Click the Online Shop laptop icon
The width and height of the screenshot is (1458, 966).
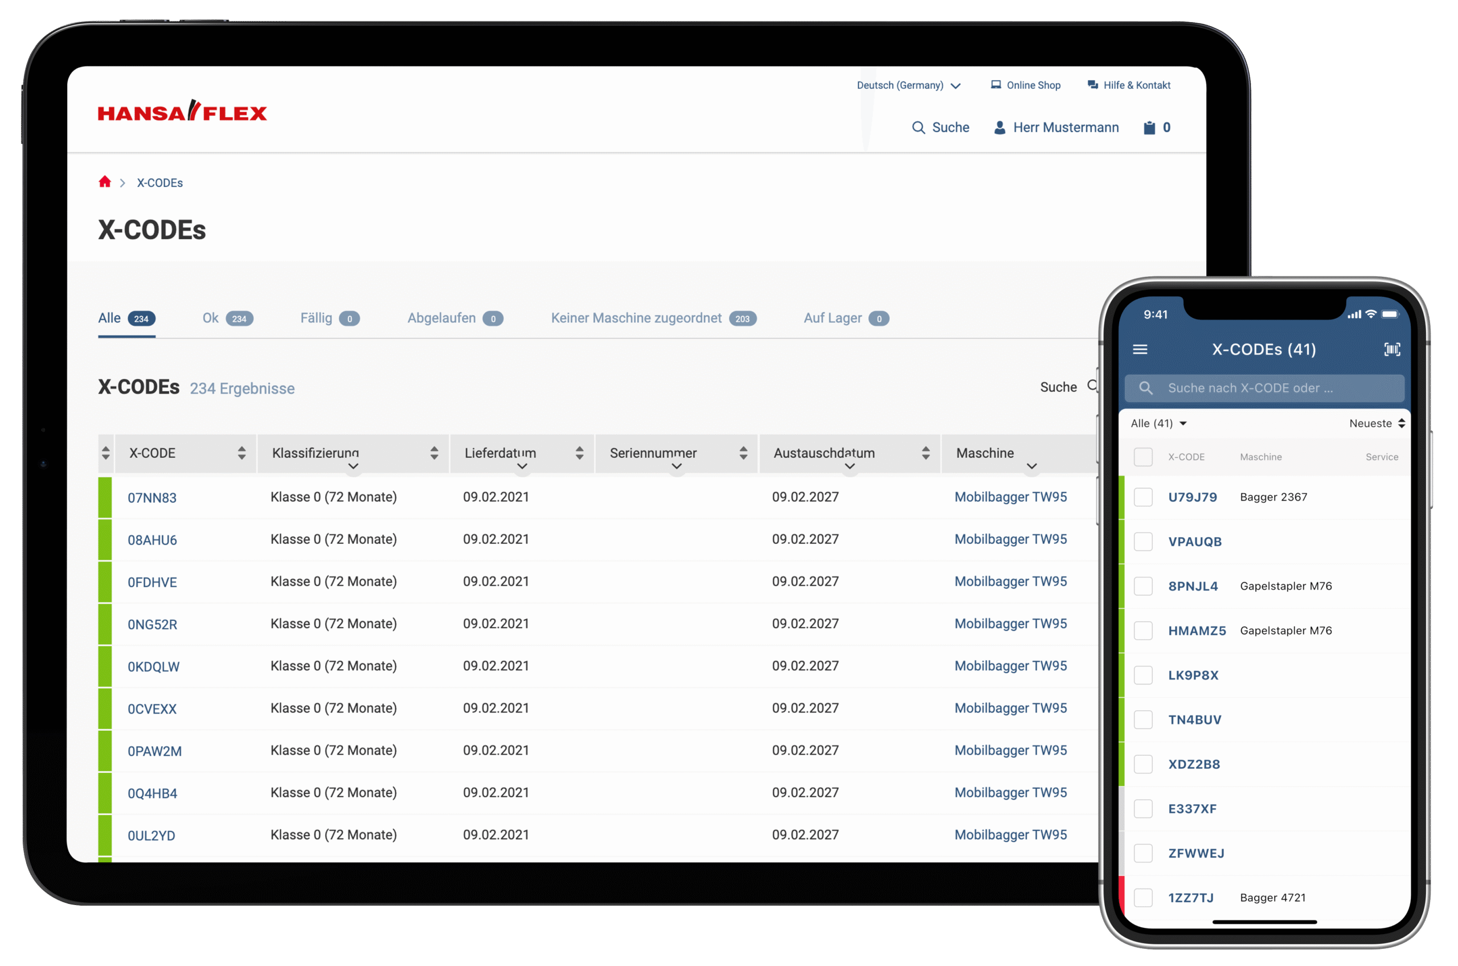[996, 85]
